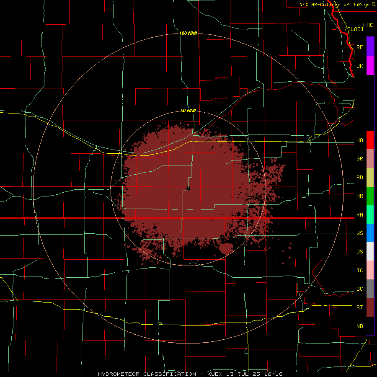Click the RA legend label
Image resolution: width=377 pixels, height=377 pixels.
pyautogui.click(x=359, y=215)
